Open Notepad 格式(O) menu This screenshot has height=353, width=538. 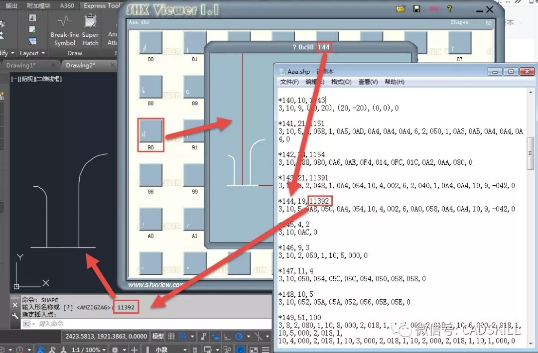pyautogui.click(x=341, y=82)
